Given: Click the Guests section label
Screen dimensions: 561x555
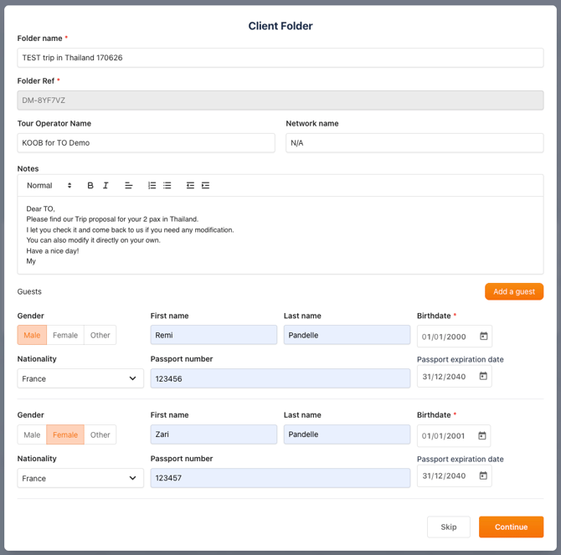Looking at the screenshot, I should (29, 291).
